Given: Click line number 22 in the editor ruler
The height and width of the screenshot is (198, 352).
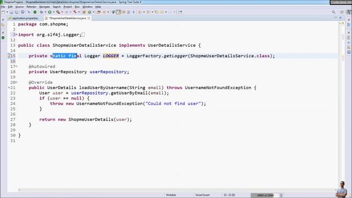Looking at the screenshot, I should point(13,93).
